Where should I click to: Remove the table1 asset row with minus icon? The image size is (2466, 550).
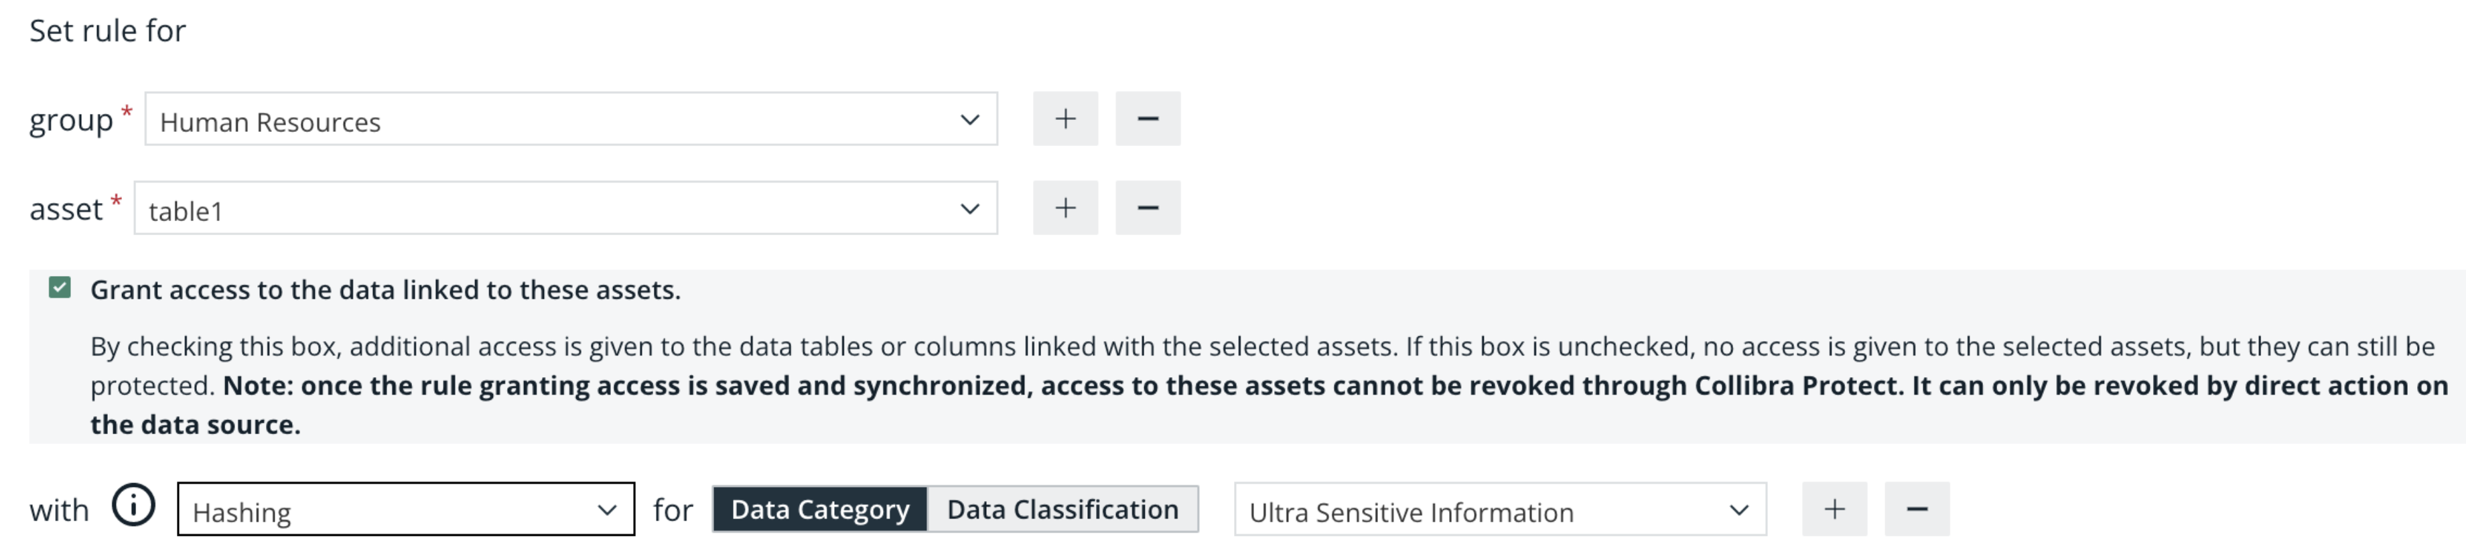click(1148, 208)
